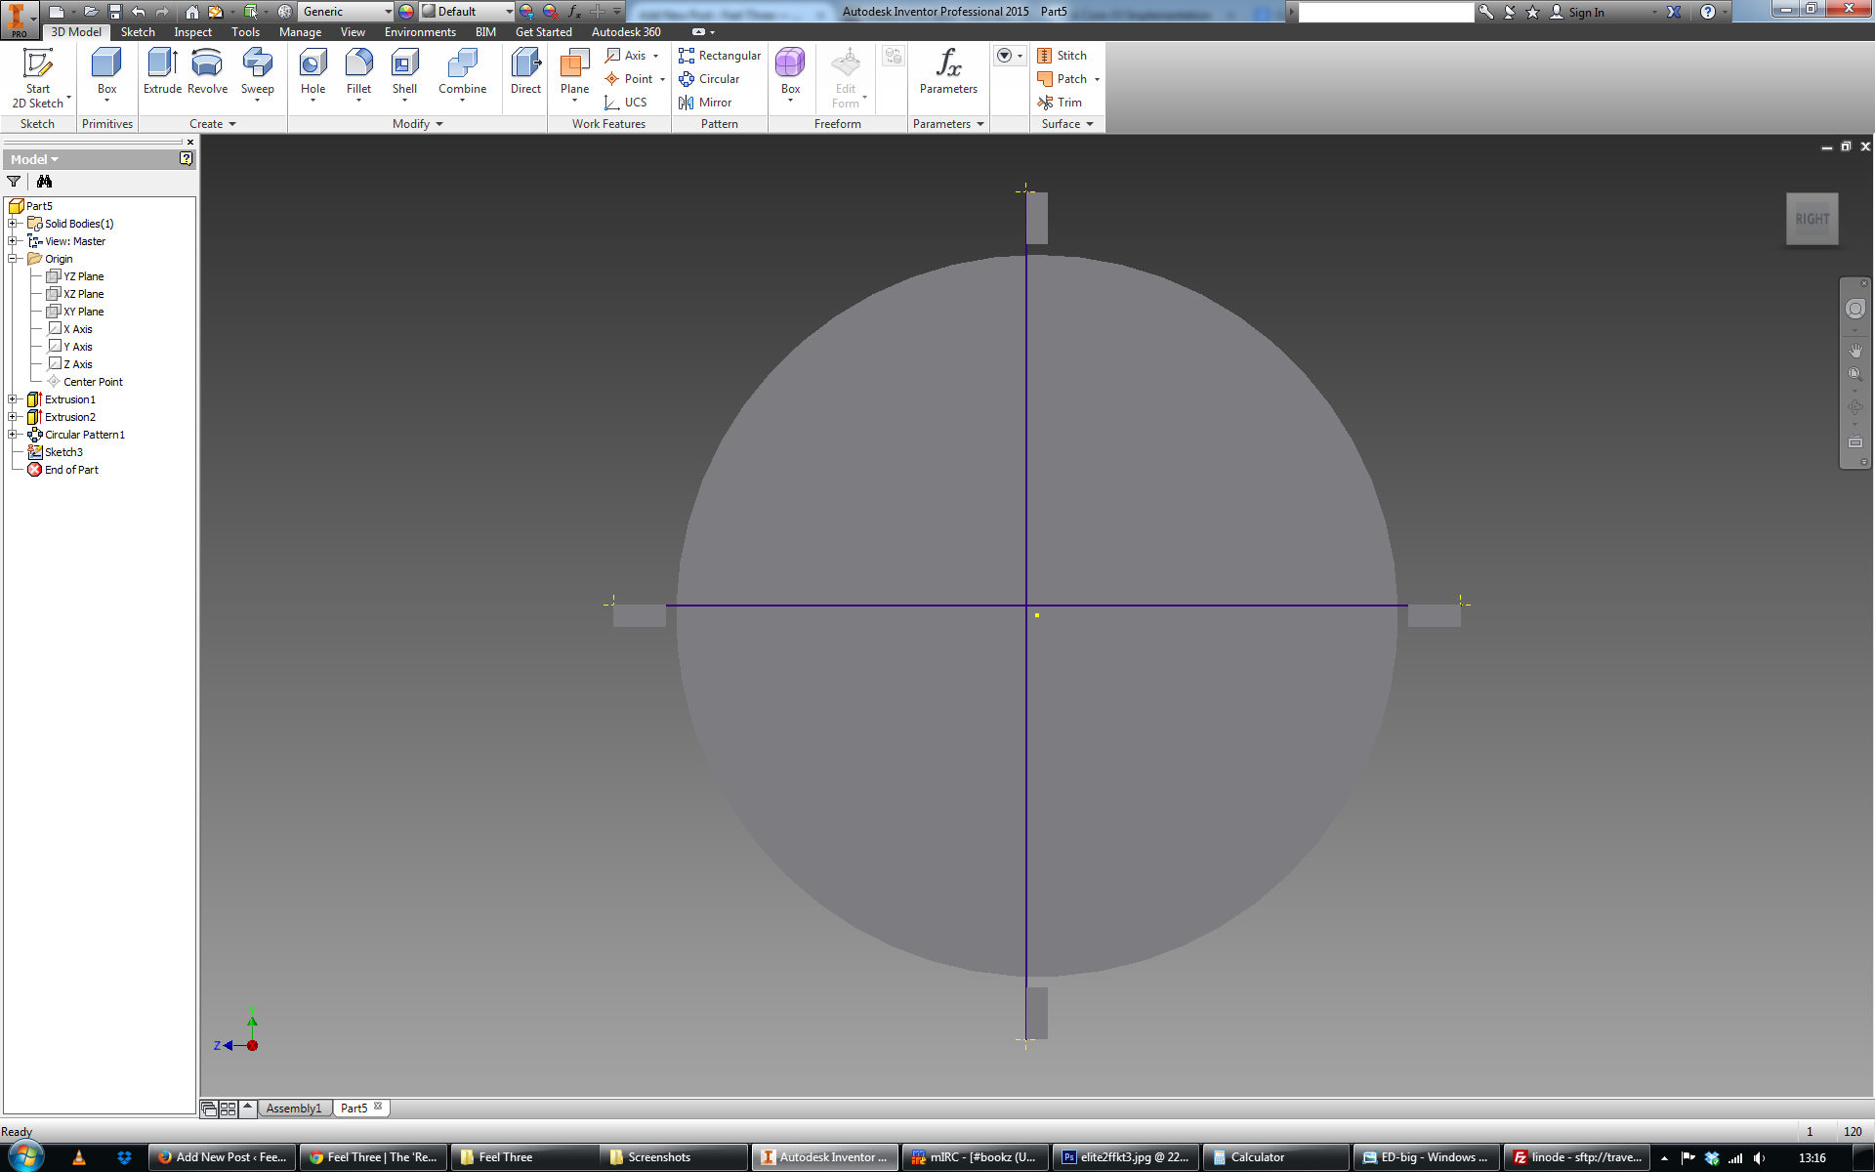Select the Trim surface tool
The width and height of the screenshot is (1875, 1172).
tap(1060, 103)
